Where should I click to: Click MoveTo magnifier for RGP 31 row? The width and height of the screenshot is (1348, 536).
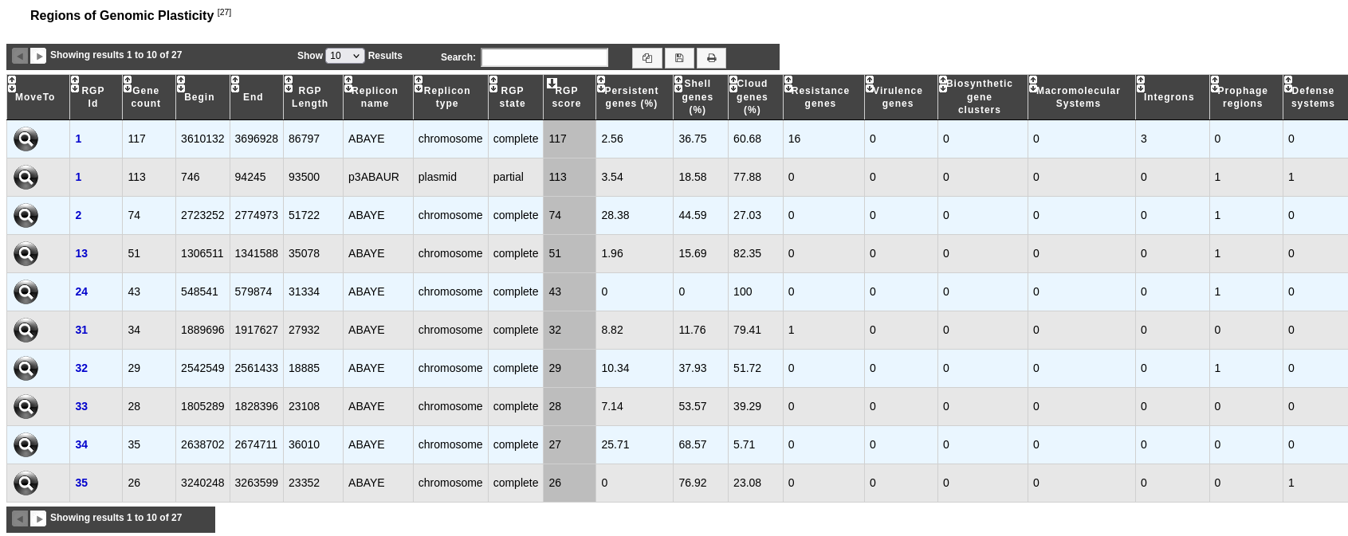point(26,331)
